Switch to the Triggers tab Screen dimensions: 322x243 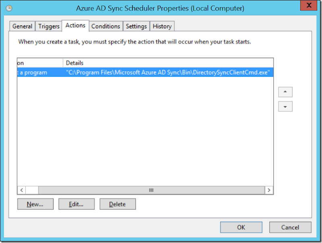tap(49, 26)
